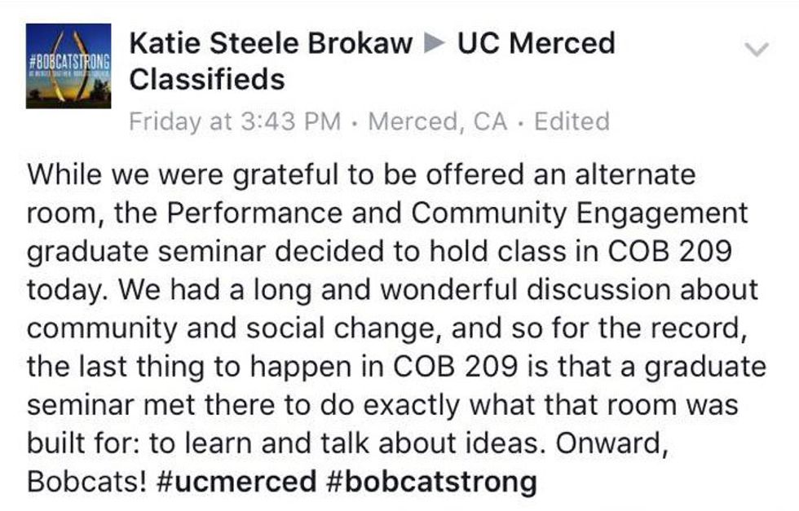Open the post options chevron menu
Image resolution: width=799 pixels, height=511 pixels.
(x=757, y=50)
